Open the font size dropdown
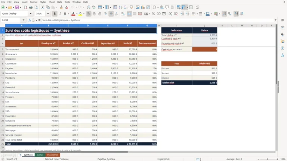287x161 pixels. click(x=48, y=14)
